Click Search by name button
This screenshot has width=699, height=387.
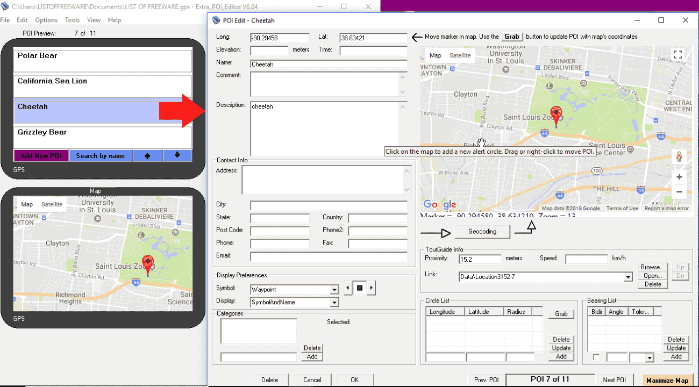(x=101, y=156)
